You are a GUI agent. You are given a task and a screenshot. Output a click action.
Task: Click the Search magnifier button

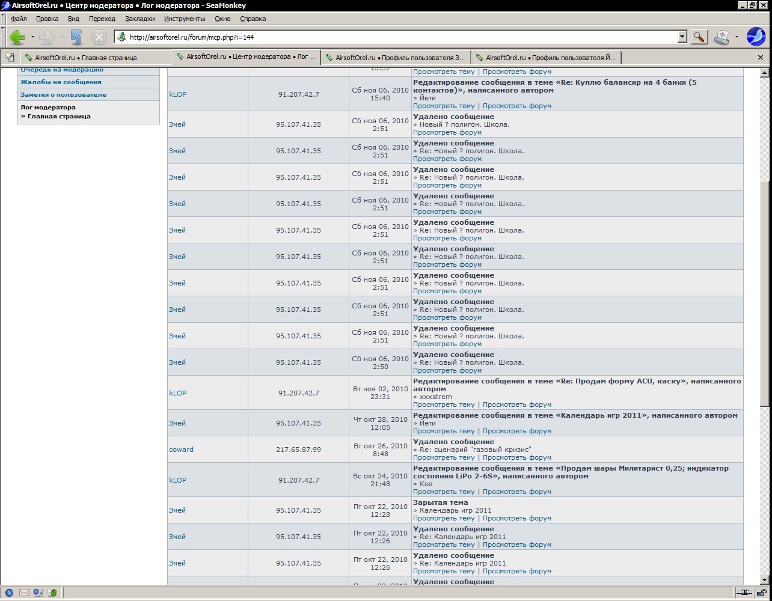pyautogui.click(x=699, y=37)
